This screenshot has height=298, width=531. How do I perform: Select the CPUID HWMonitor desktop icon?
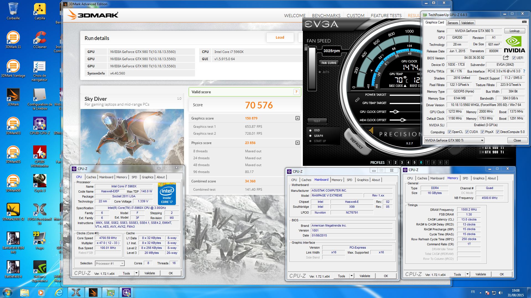click(x=40, y=156)
